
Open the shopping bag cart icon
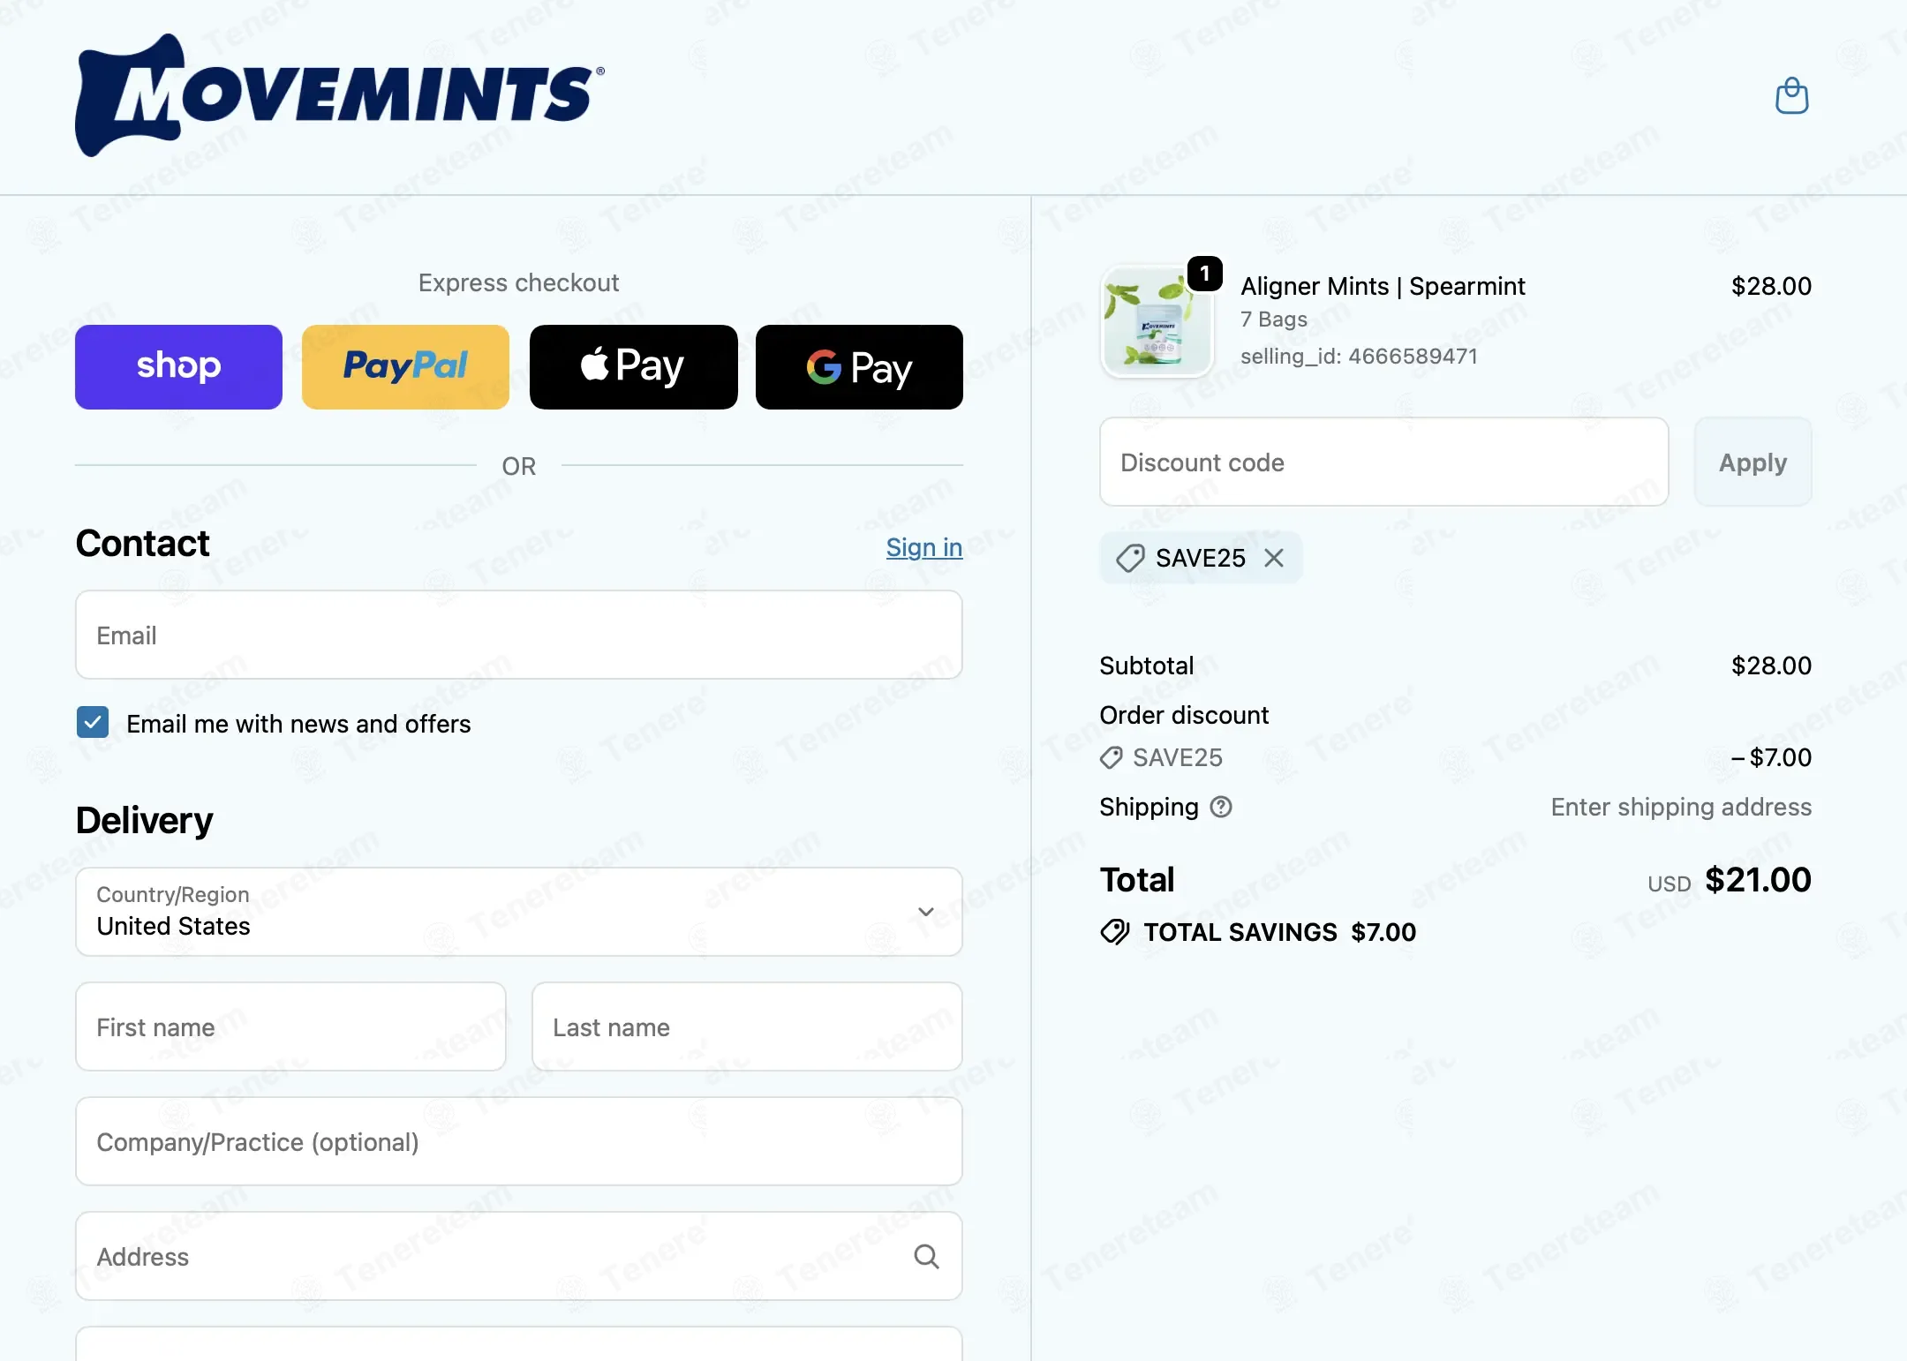click(x=1791, y=95)
